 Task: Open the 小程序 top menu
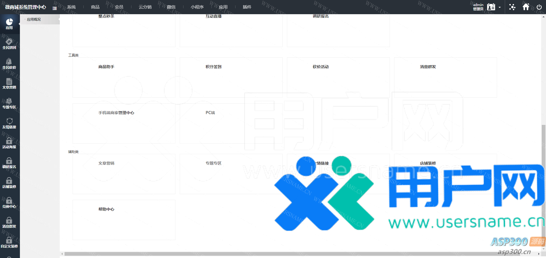(x=197, y=7)
